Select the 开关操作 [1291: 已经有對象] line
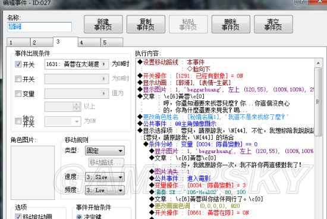This screenshot has height=219, width=327. [190, 76]
